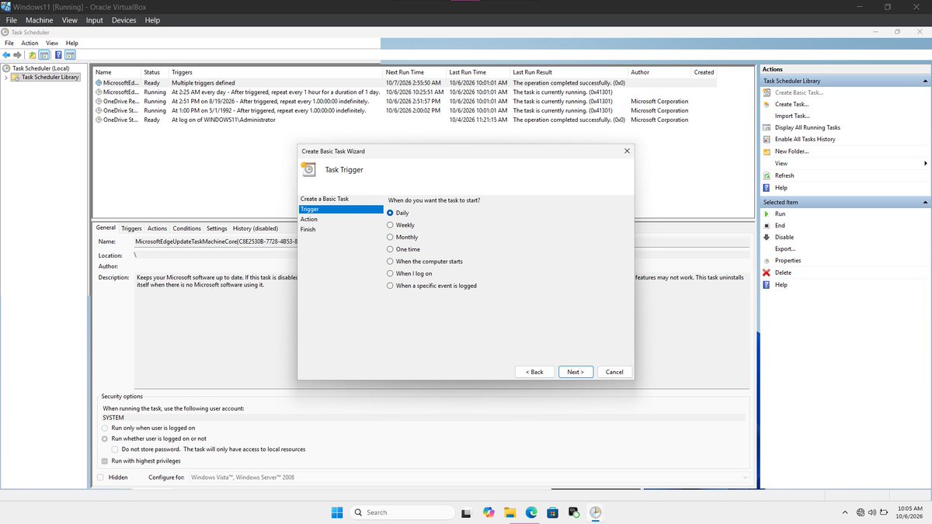The image size is (932, 524).
Task: Click the blue Back arrow in toolbar
Action: (7, 55)
